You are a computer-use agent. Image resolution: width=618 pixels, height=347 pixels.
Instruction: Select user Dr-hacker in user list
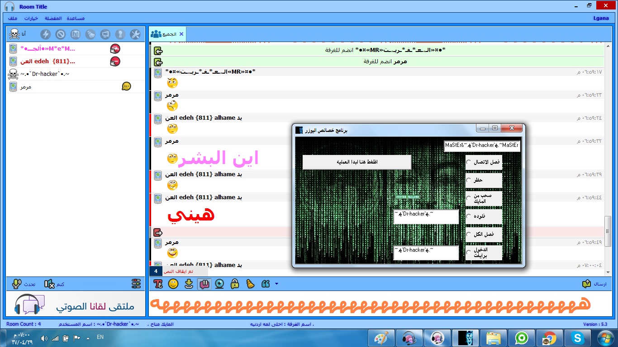tap(76, 74)
